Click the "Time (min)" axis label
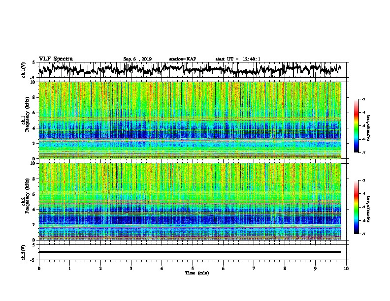This screenshot has width=390, height=301. 197,273
